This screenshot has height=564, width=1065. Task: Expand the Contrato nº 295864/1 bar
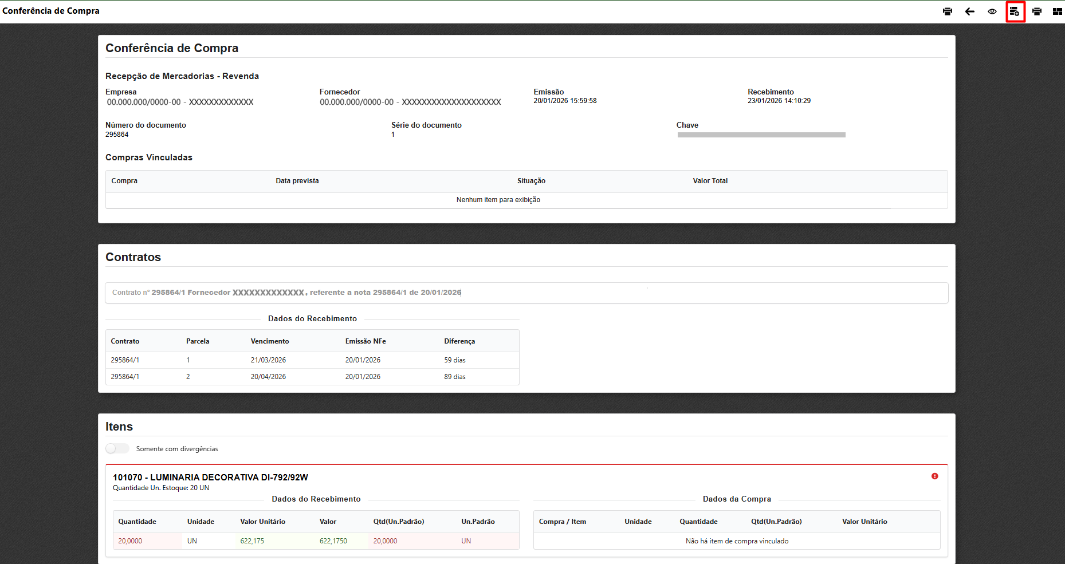(x=526, y=293)
